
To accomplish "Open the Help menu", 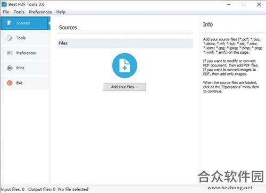I will pos(61,12).
